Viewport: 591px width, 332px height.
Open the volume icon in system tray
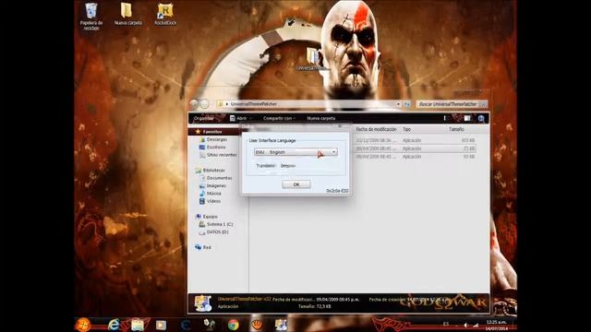[465, 325]
